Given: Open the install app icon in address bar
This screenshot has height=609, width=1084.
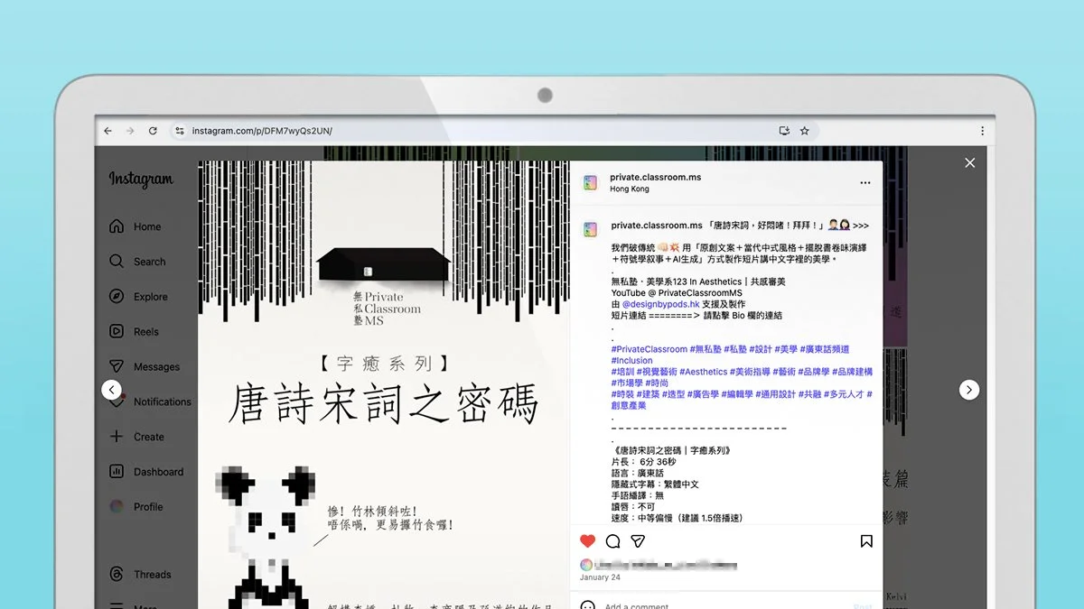Looking at the screenshot, I should point(784,131).
